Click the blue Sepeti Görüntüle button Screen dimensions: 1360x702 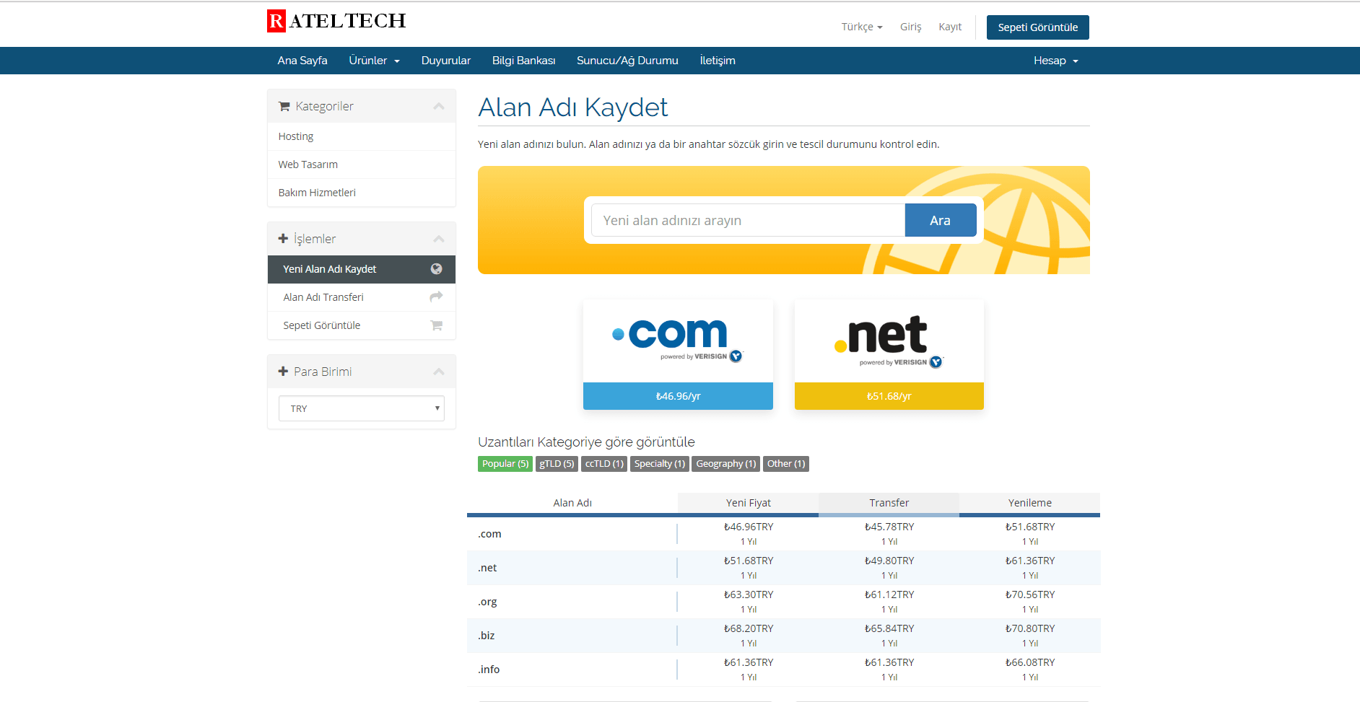[1038, 27]
